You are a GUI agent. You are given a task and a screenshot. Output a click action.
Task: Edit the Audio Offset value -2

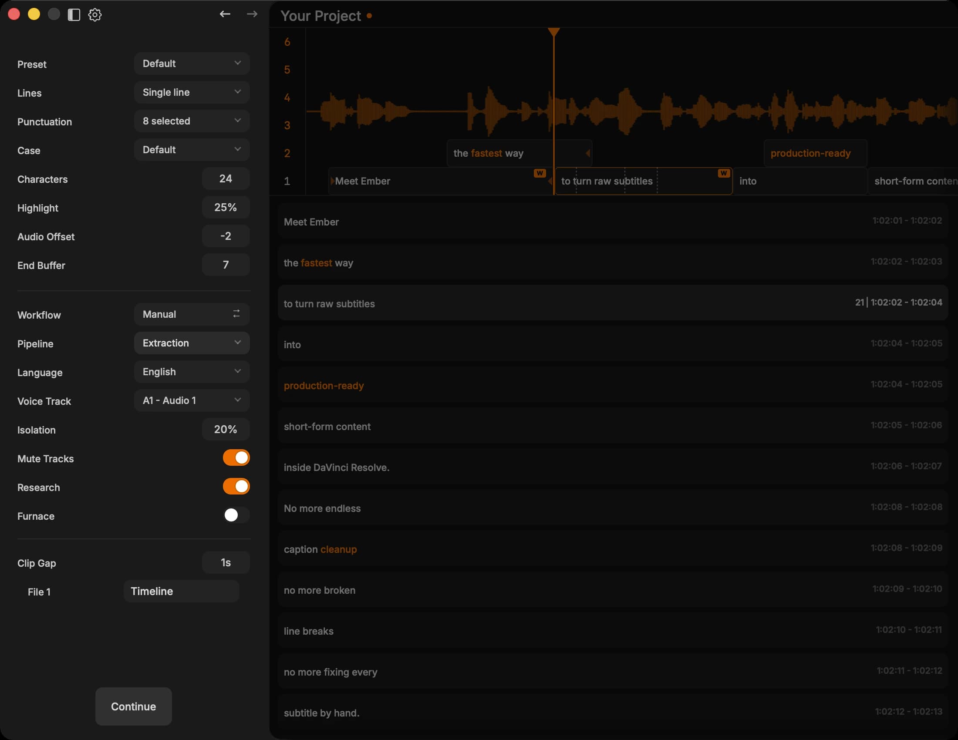226,236
